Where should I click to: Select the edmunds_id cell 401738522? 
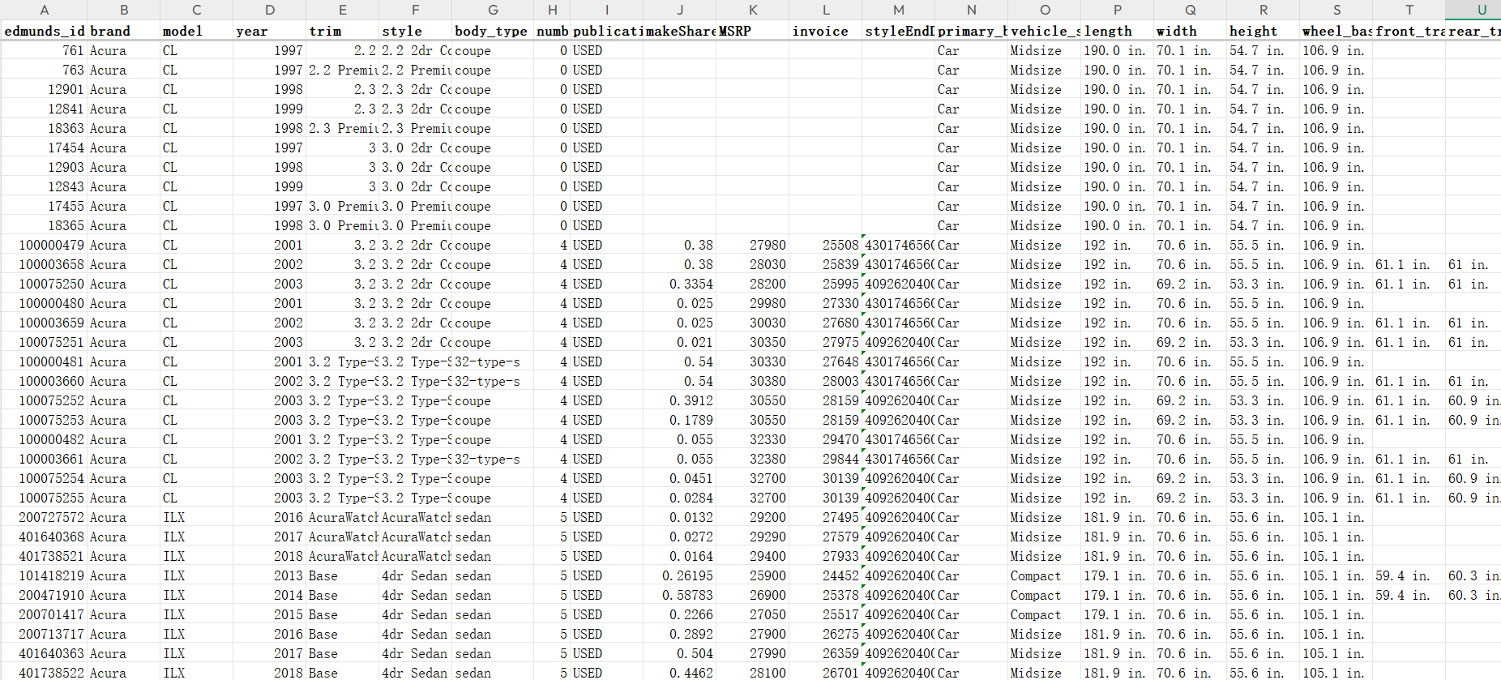(44, 673)
